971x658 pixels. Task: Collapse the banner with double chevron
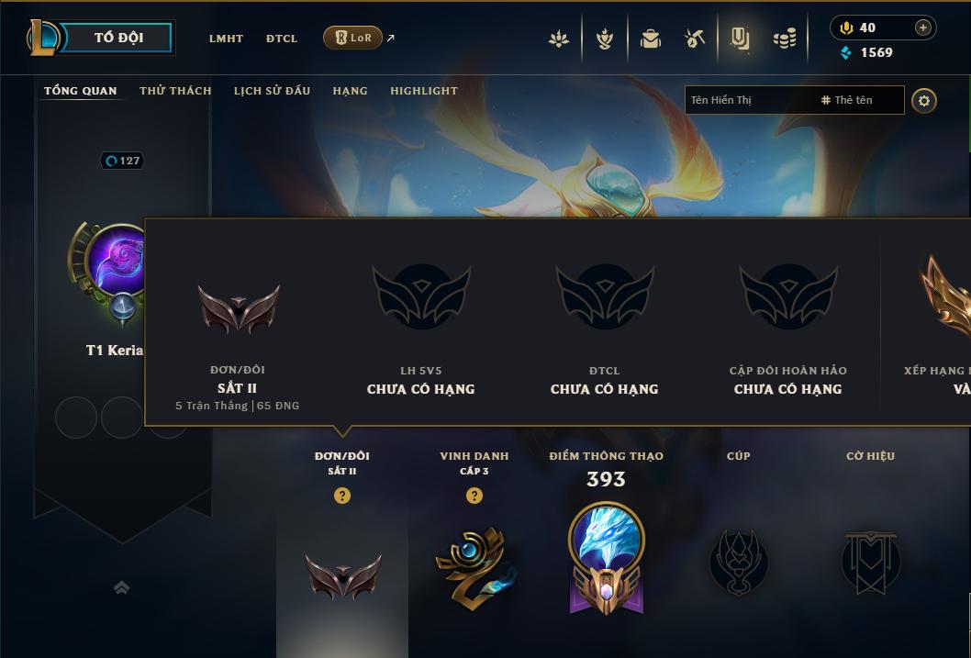click(121, 587)
